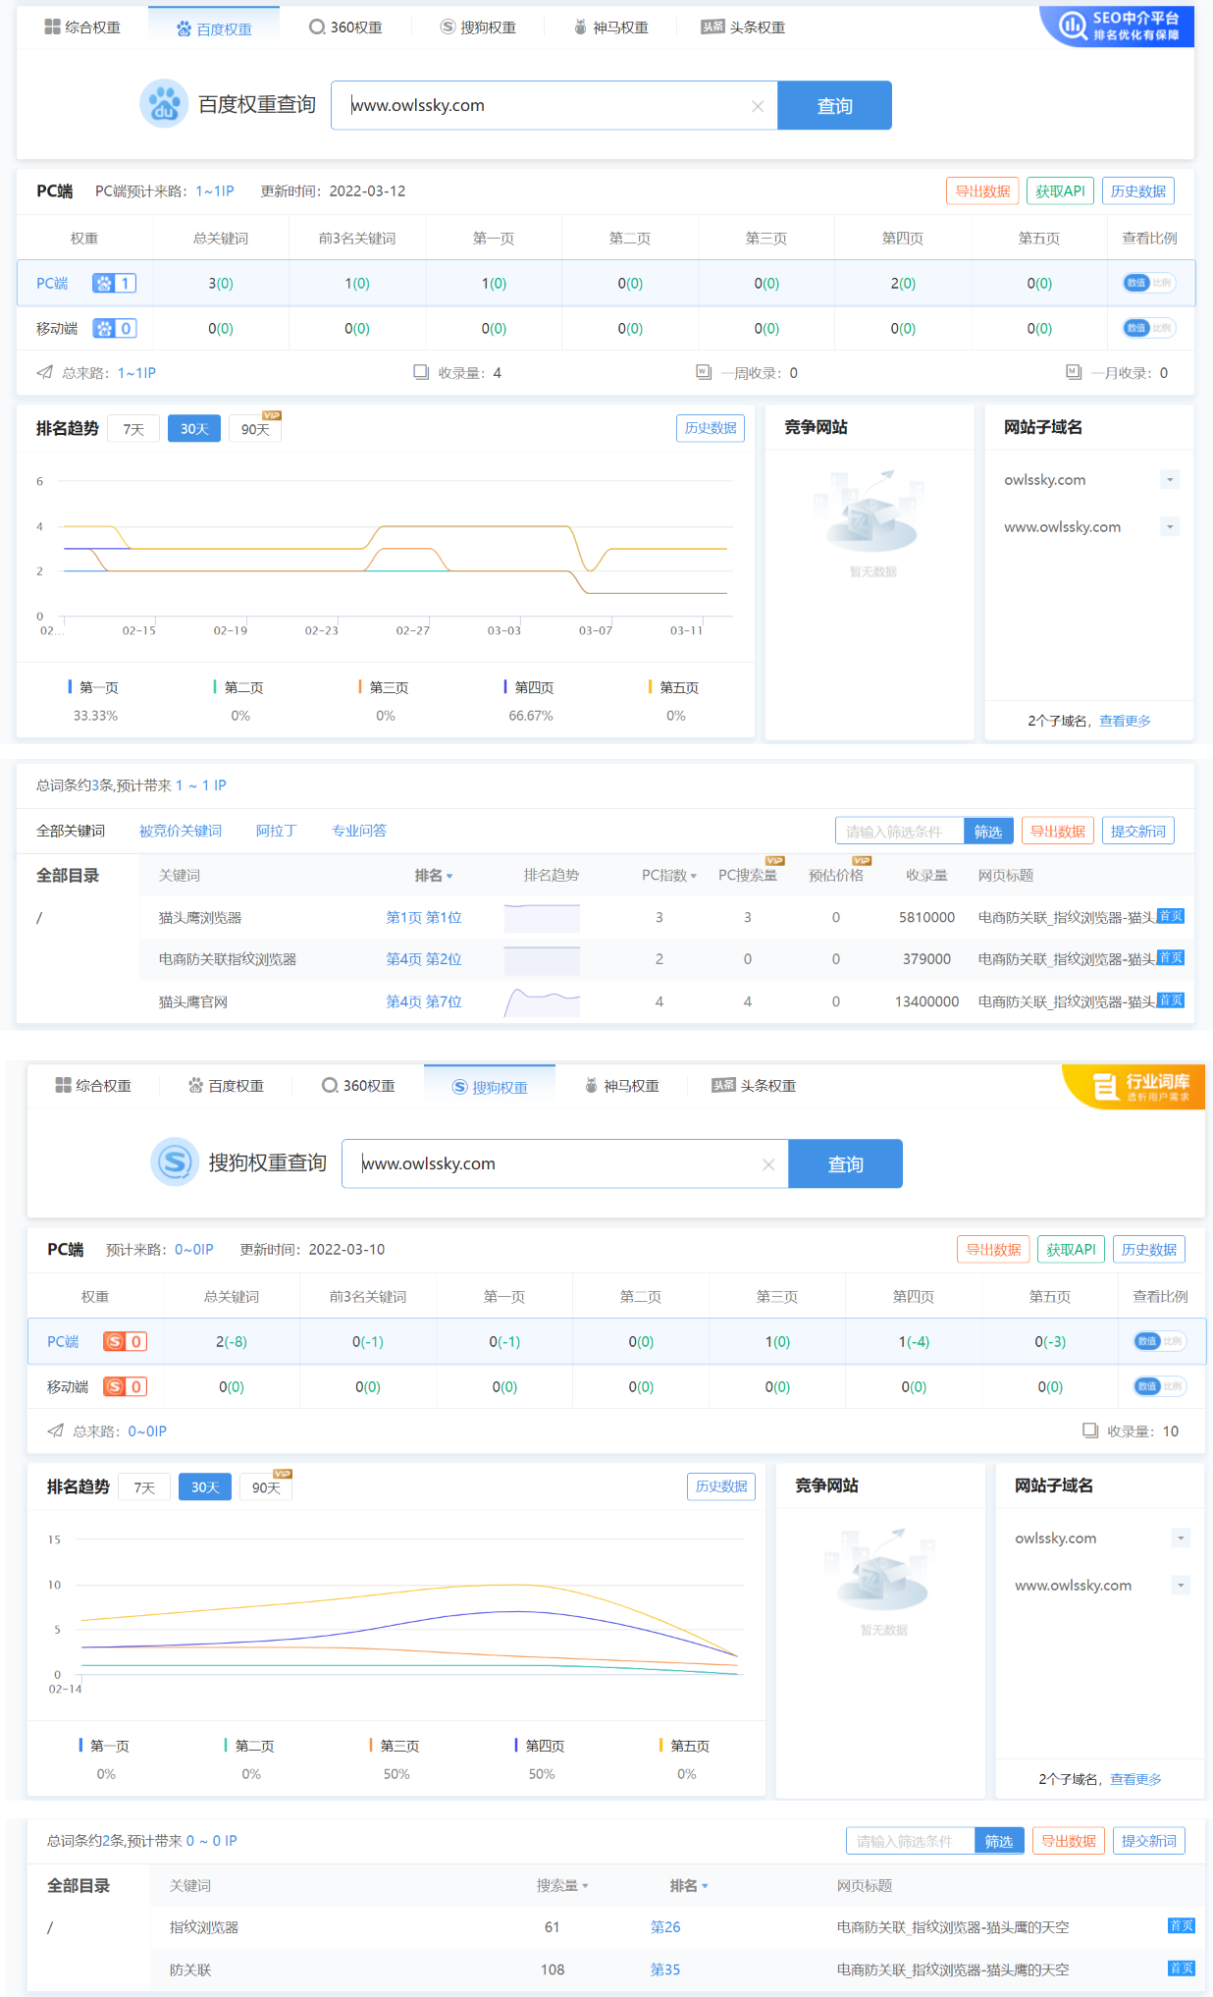
Task: Sort Sogou keywords by 排名 column
Action: [x=689, y=1886]
